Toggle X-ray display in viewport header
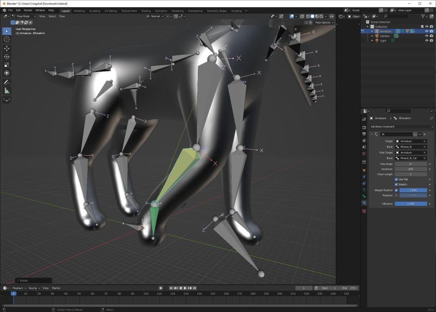 click(x=302, y=16)
